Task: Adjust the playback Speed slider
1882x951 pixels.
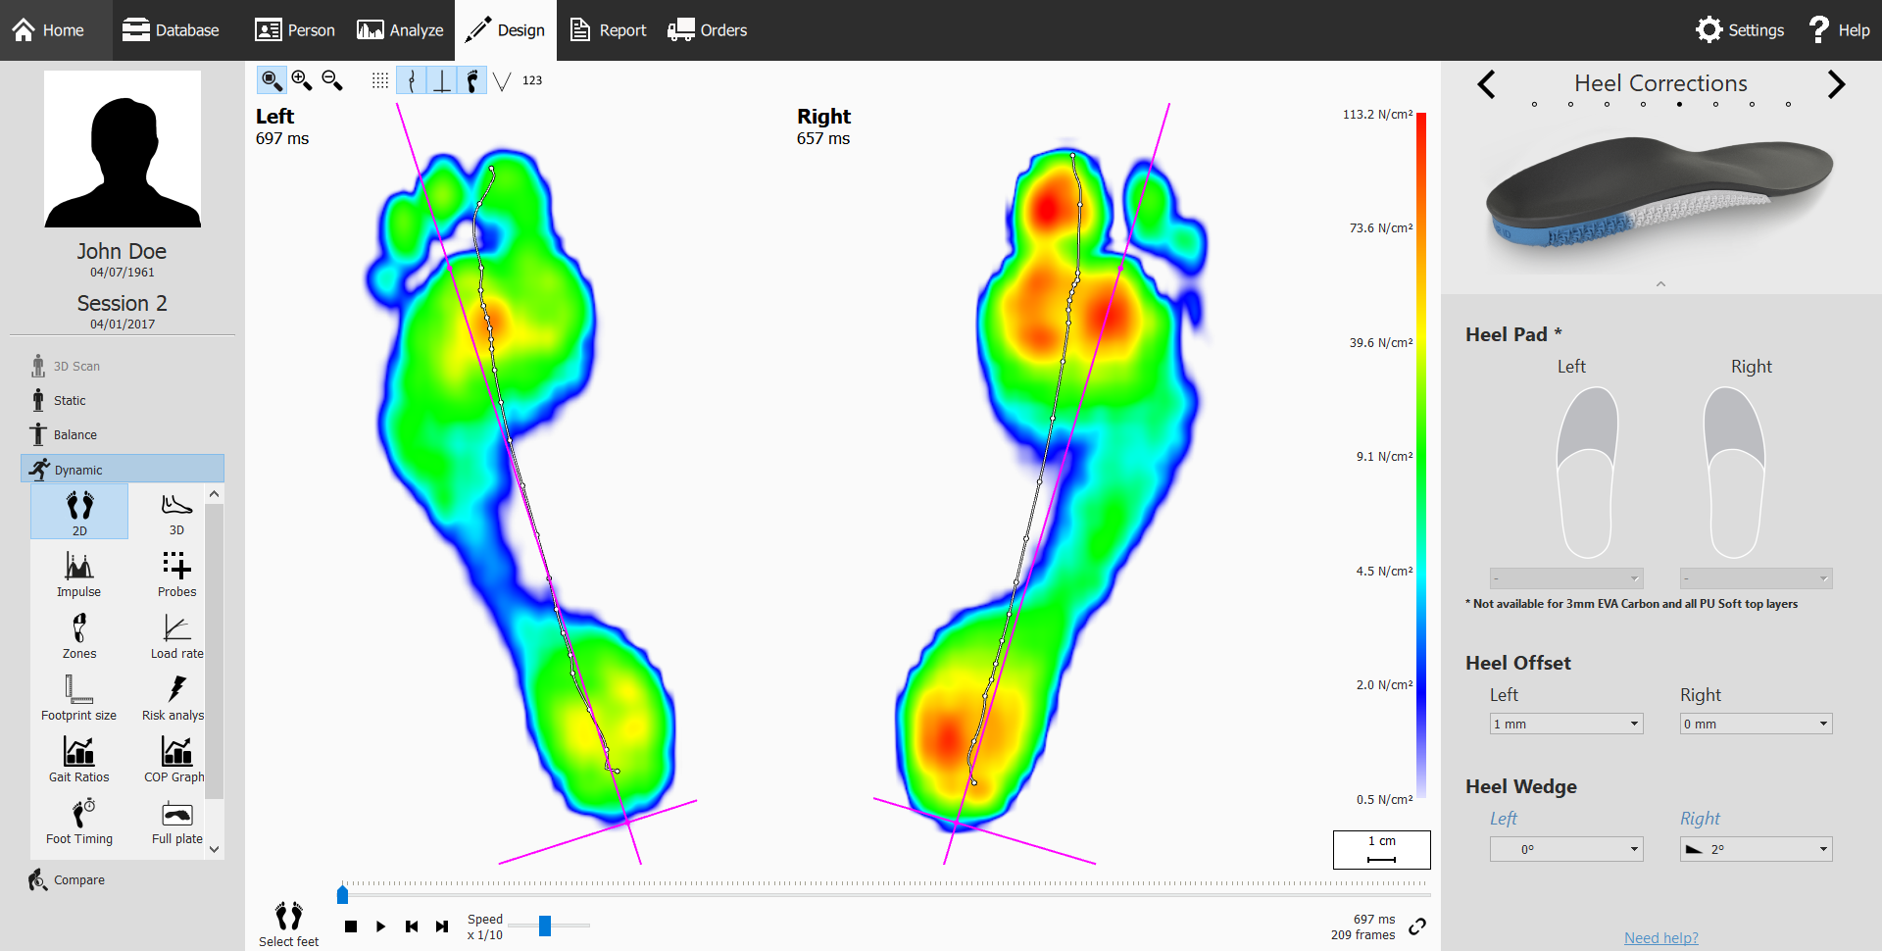Action: (x=546, y=925)
